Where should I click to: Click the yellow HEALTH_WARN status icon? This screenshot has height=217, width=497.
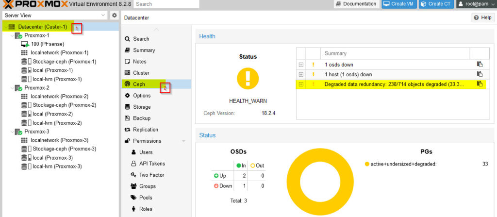point(248,78)
